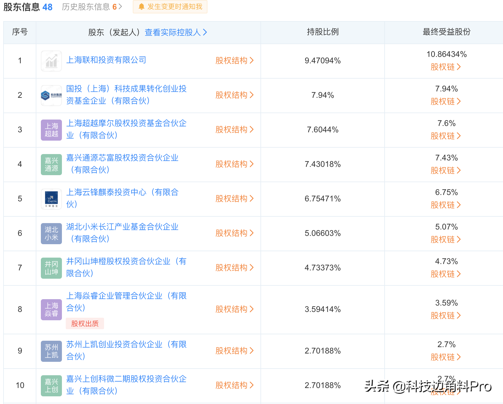
Task: Expand 股权结构 for 嘉兴上创科微二期
Action: point(235,385)
